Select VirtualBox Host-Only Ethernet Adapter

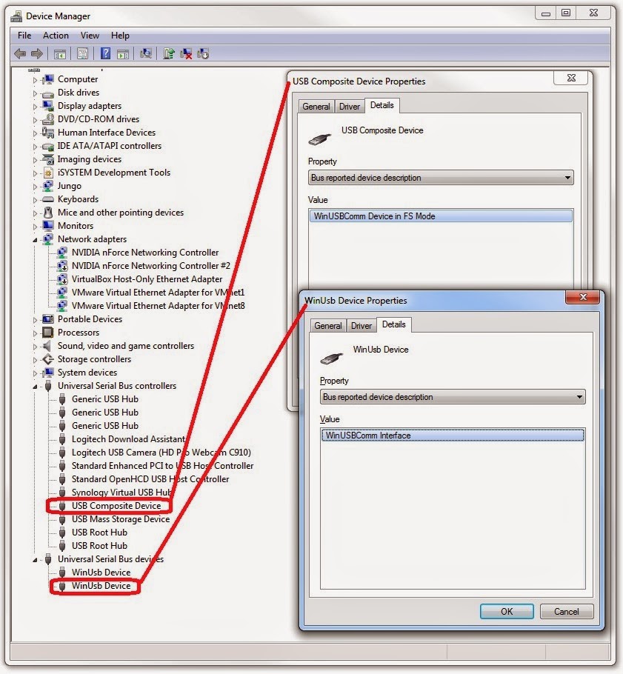tap(147, 279)
